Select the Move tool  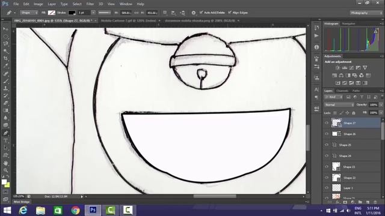pyautogui.click(x=5, y=29)
